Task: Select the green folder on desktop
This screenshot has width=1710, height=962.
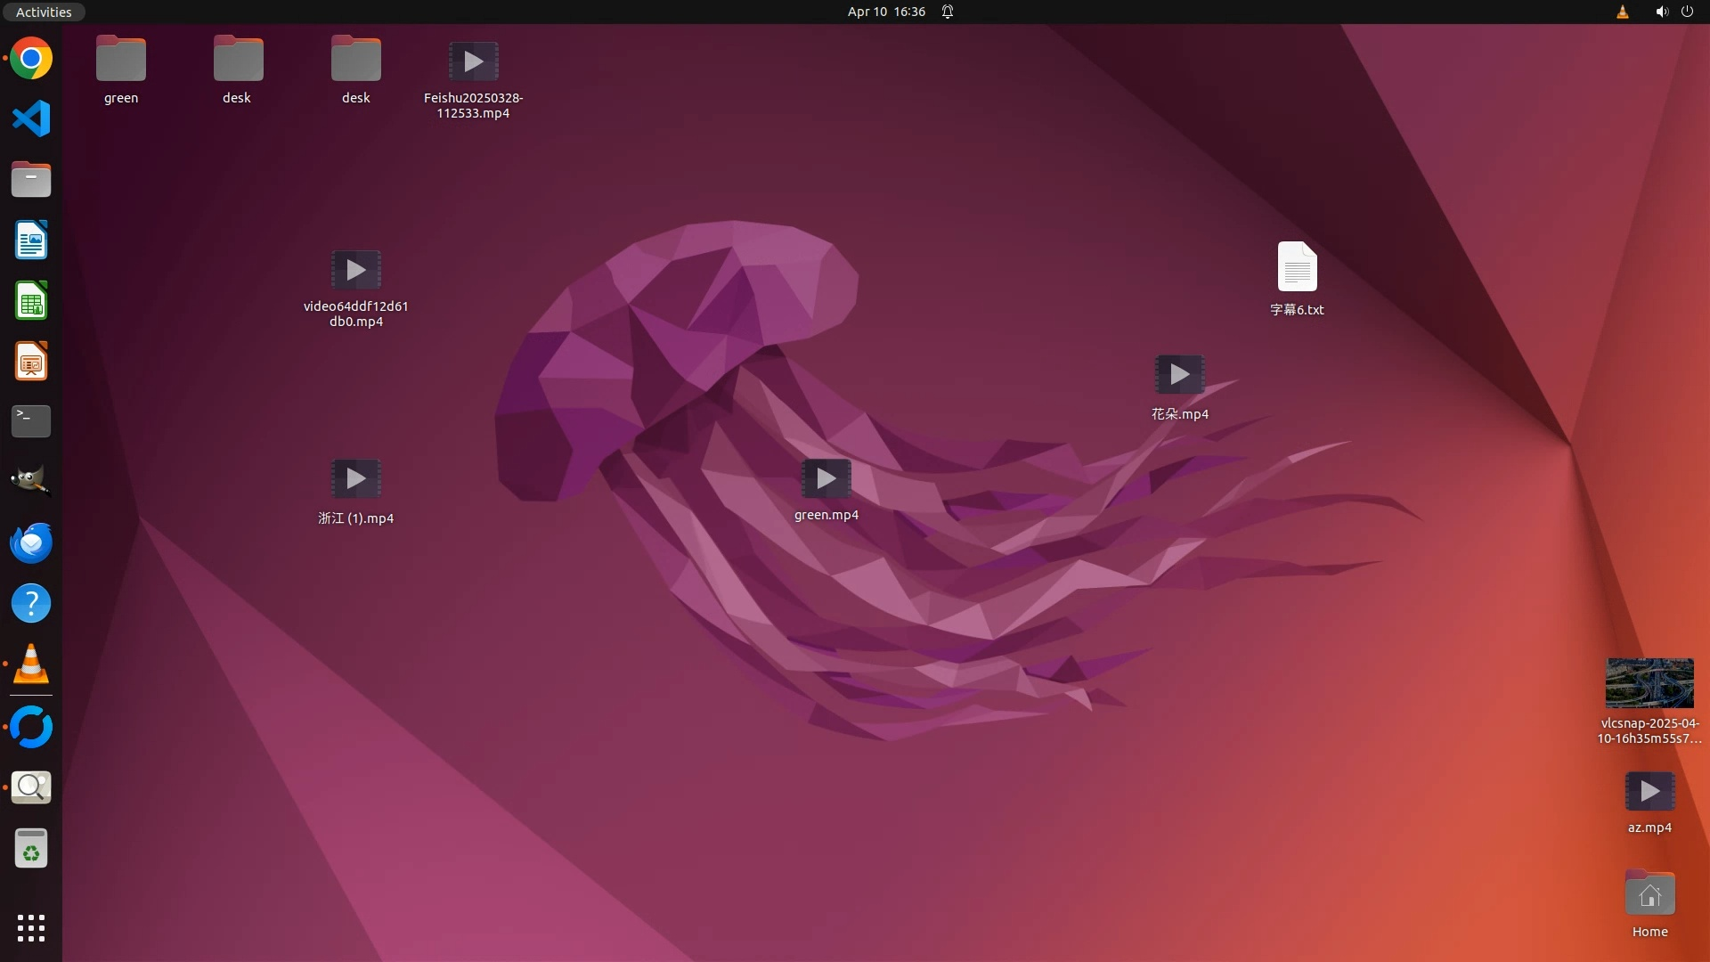Action: [x=121, y=60]
